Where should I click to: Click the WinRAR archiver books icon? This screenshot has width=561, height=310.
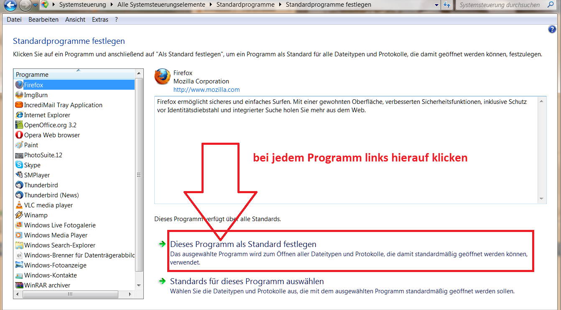click(x=19, y=285)
